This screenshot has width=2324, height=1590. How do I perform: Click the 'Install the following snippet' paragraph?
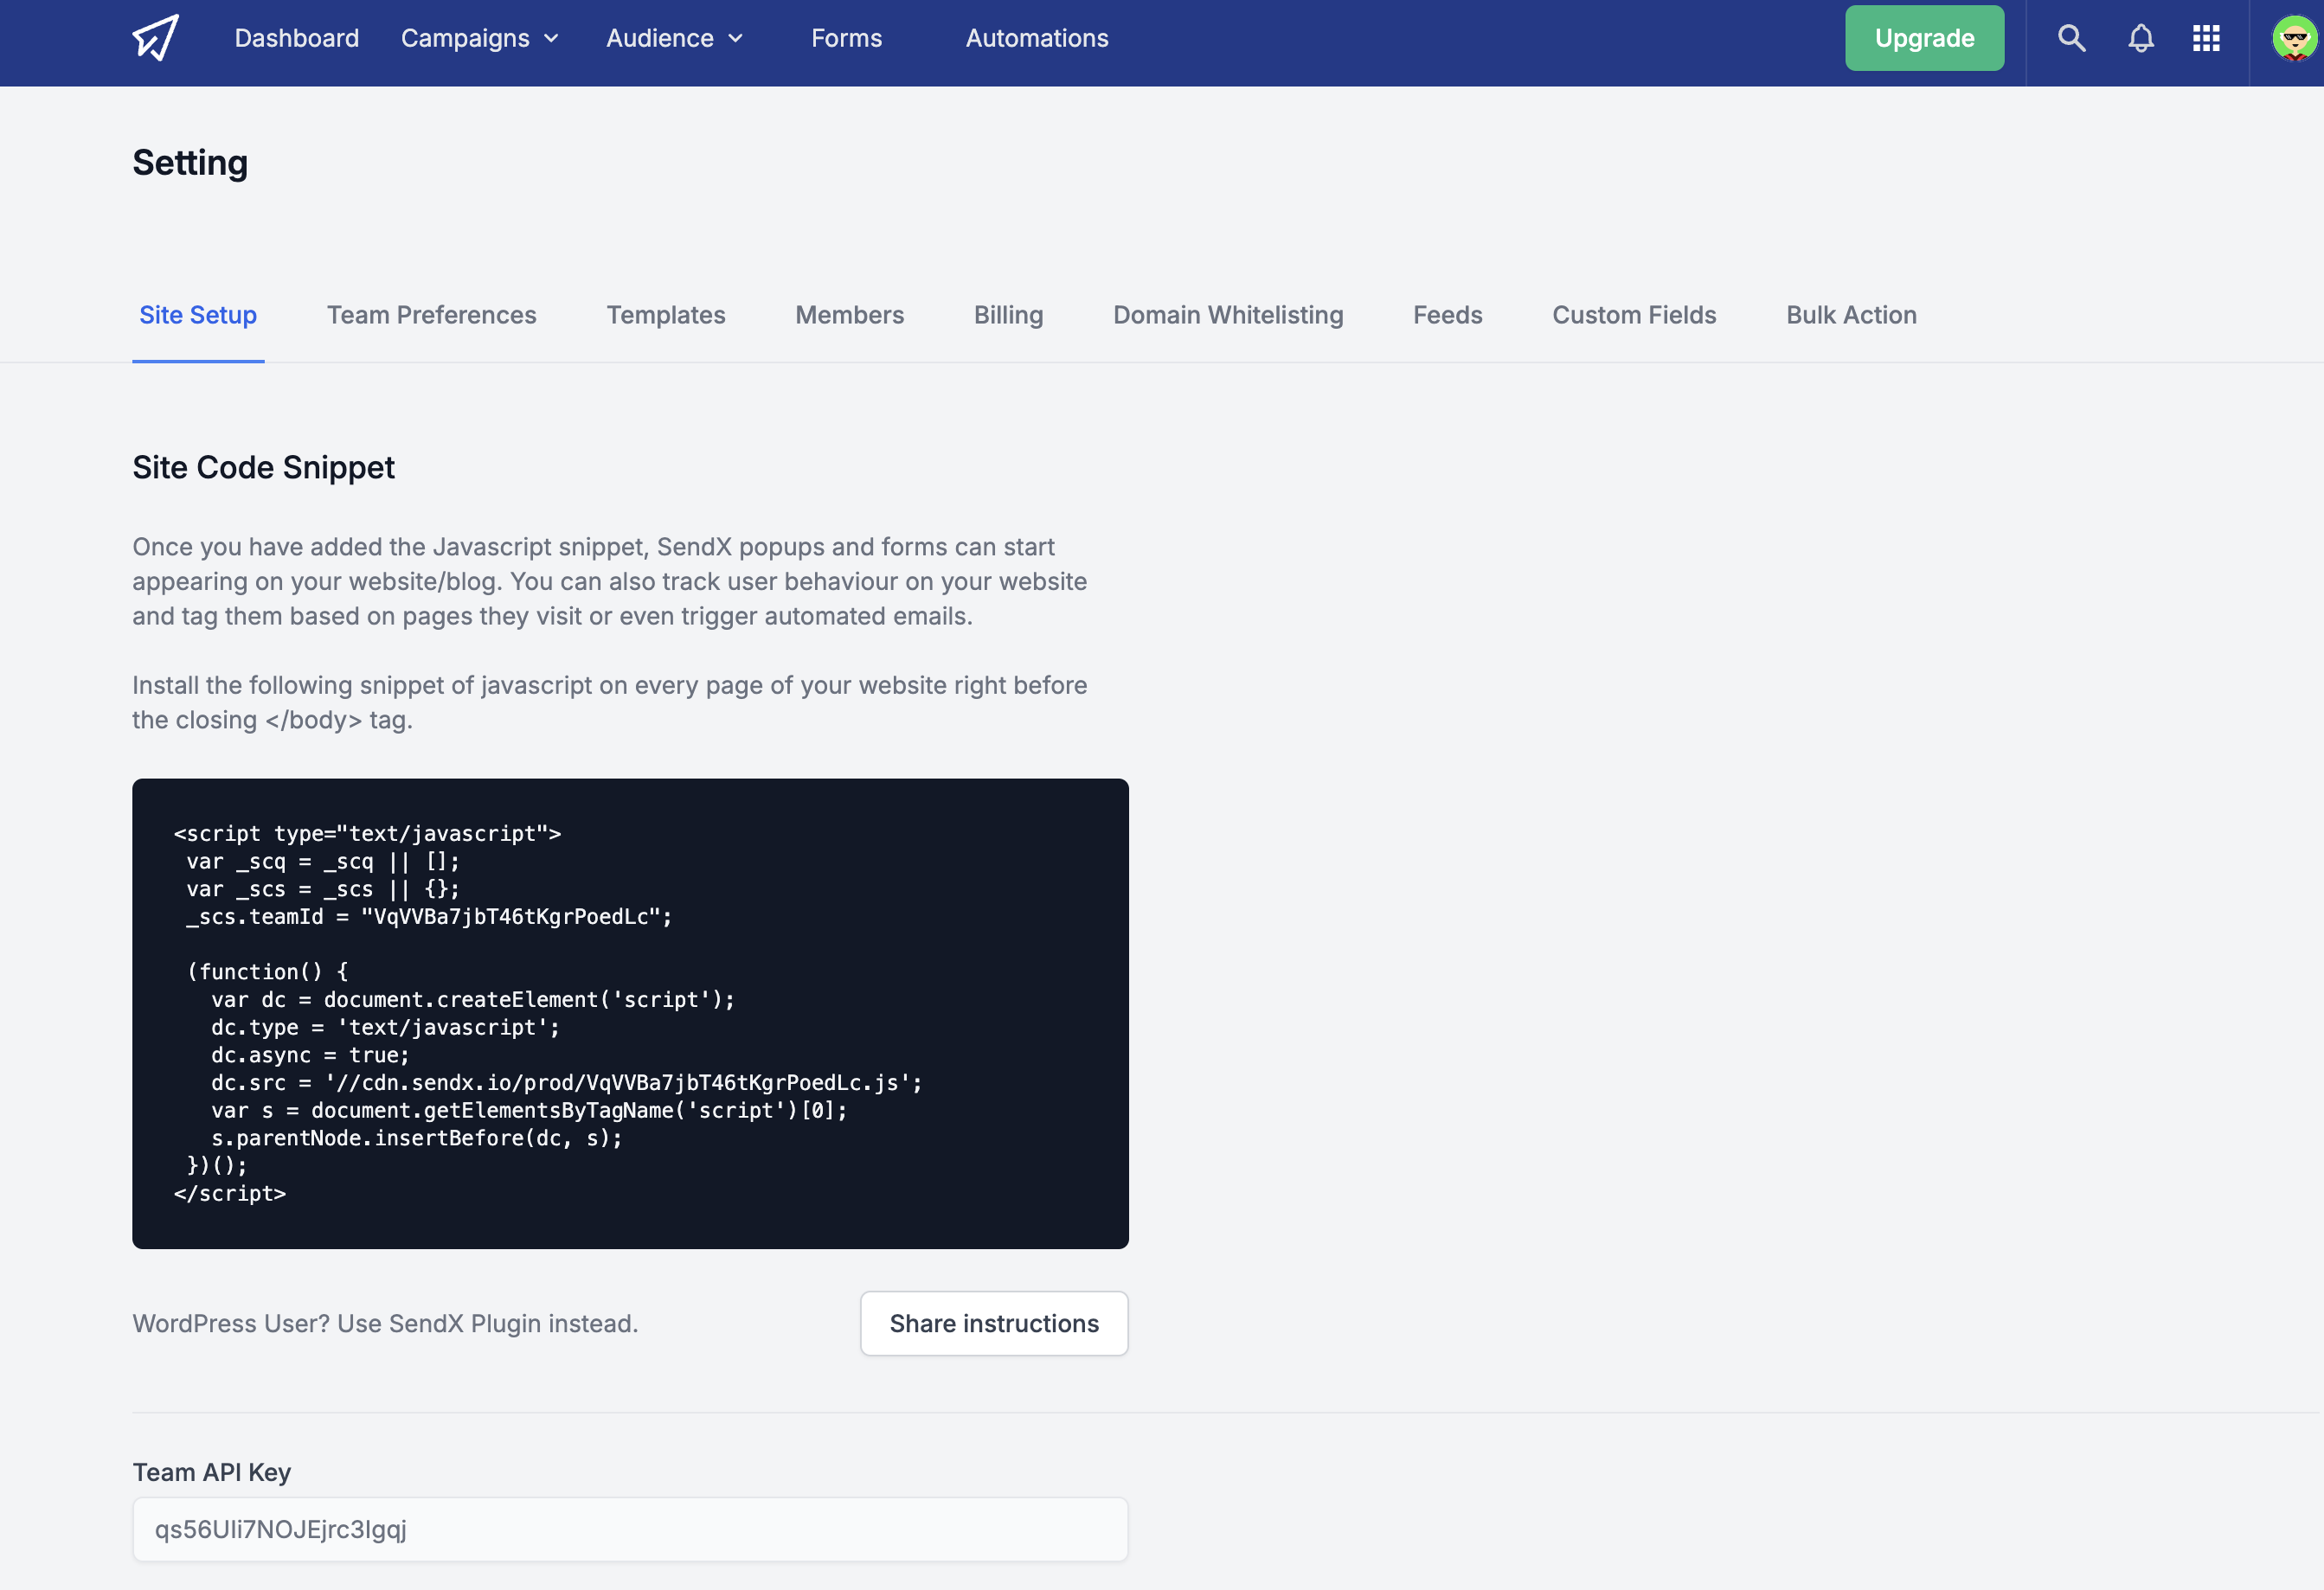pyautogui.click(x=609, y=702)
